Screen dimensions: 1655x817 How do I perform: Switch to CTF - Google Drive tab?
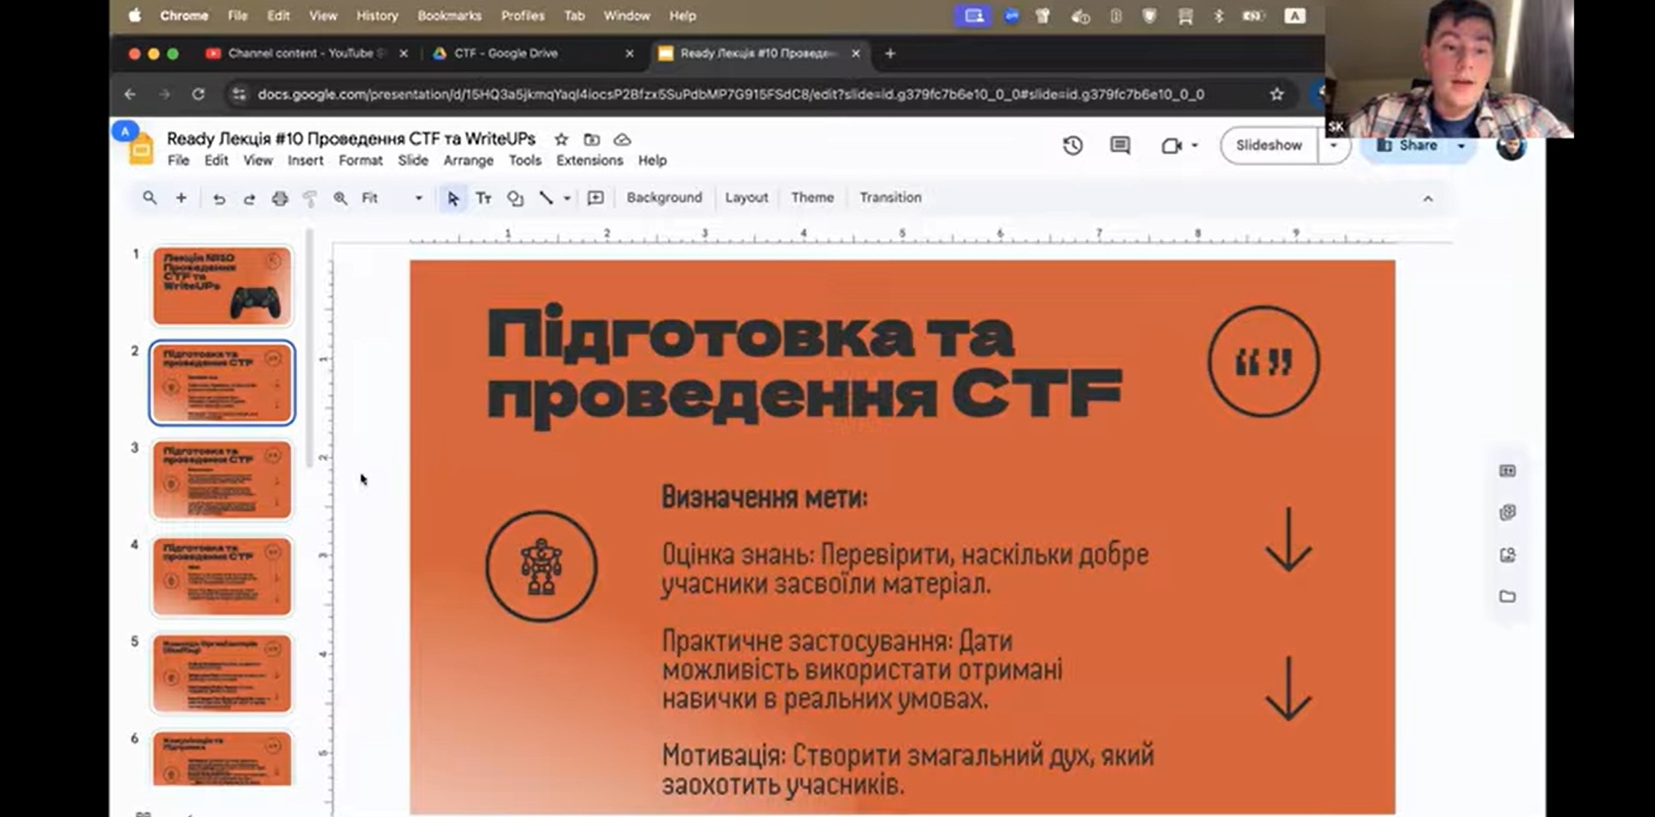505,54
